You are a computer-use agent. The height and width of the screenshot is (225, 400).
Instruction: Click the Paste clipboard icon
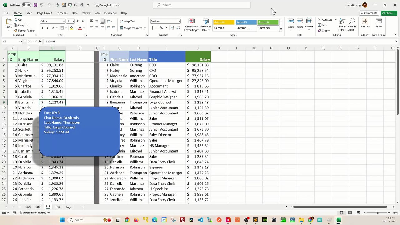(8, 22)
